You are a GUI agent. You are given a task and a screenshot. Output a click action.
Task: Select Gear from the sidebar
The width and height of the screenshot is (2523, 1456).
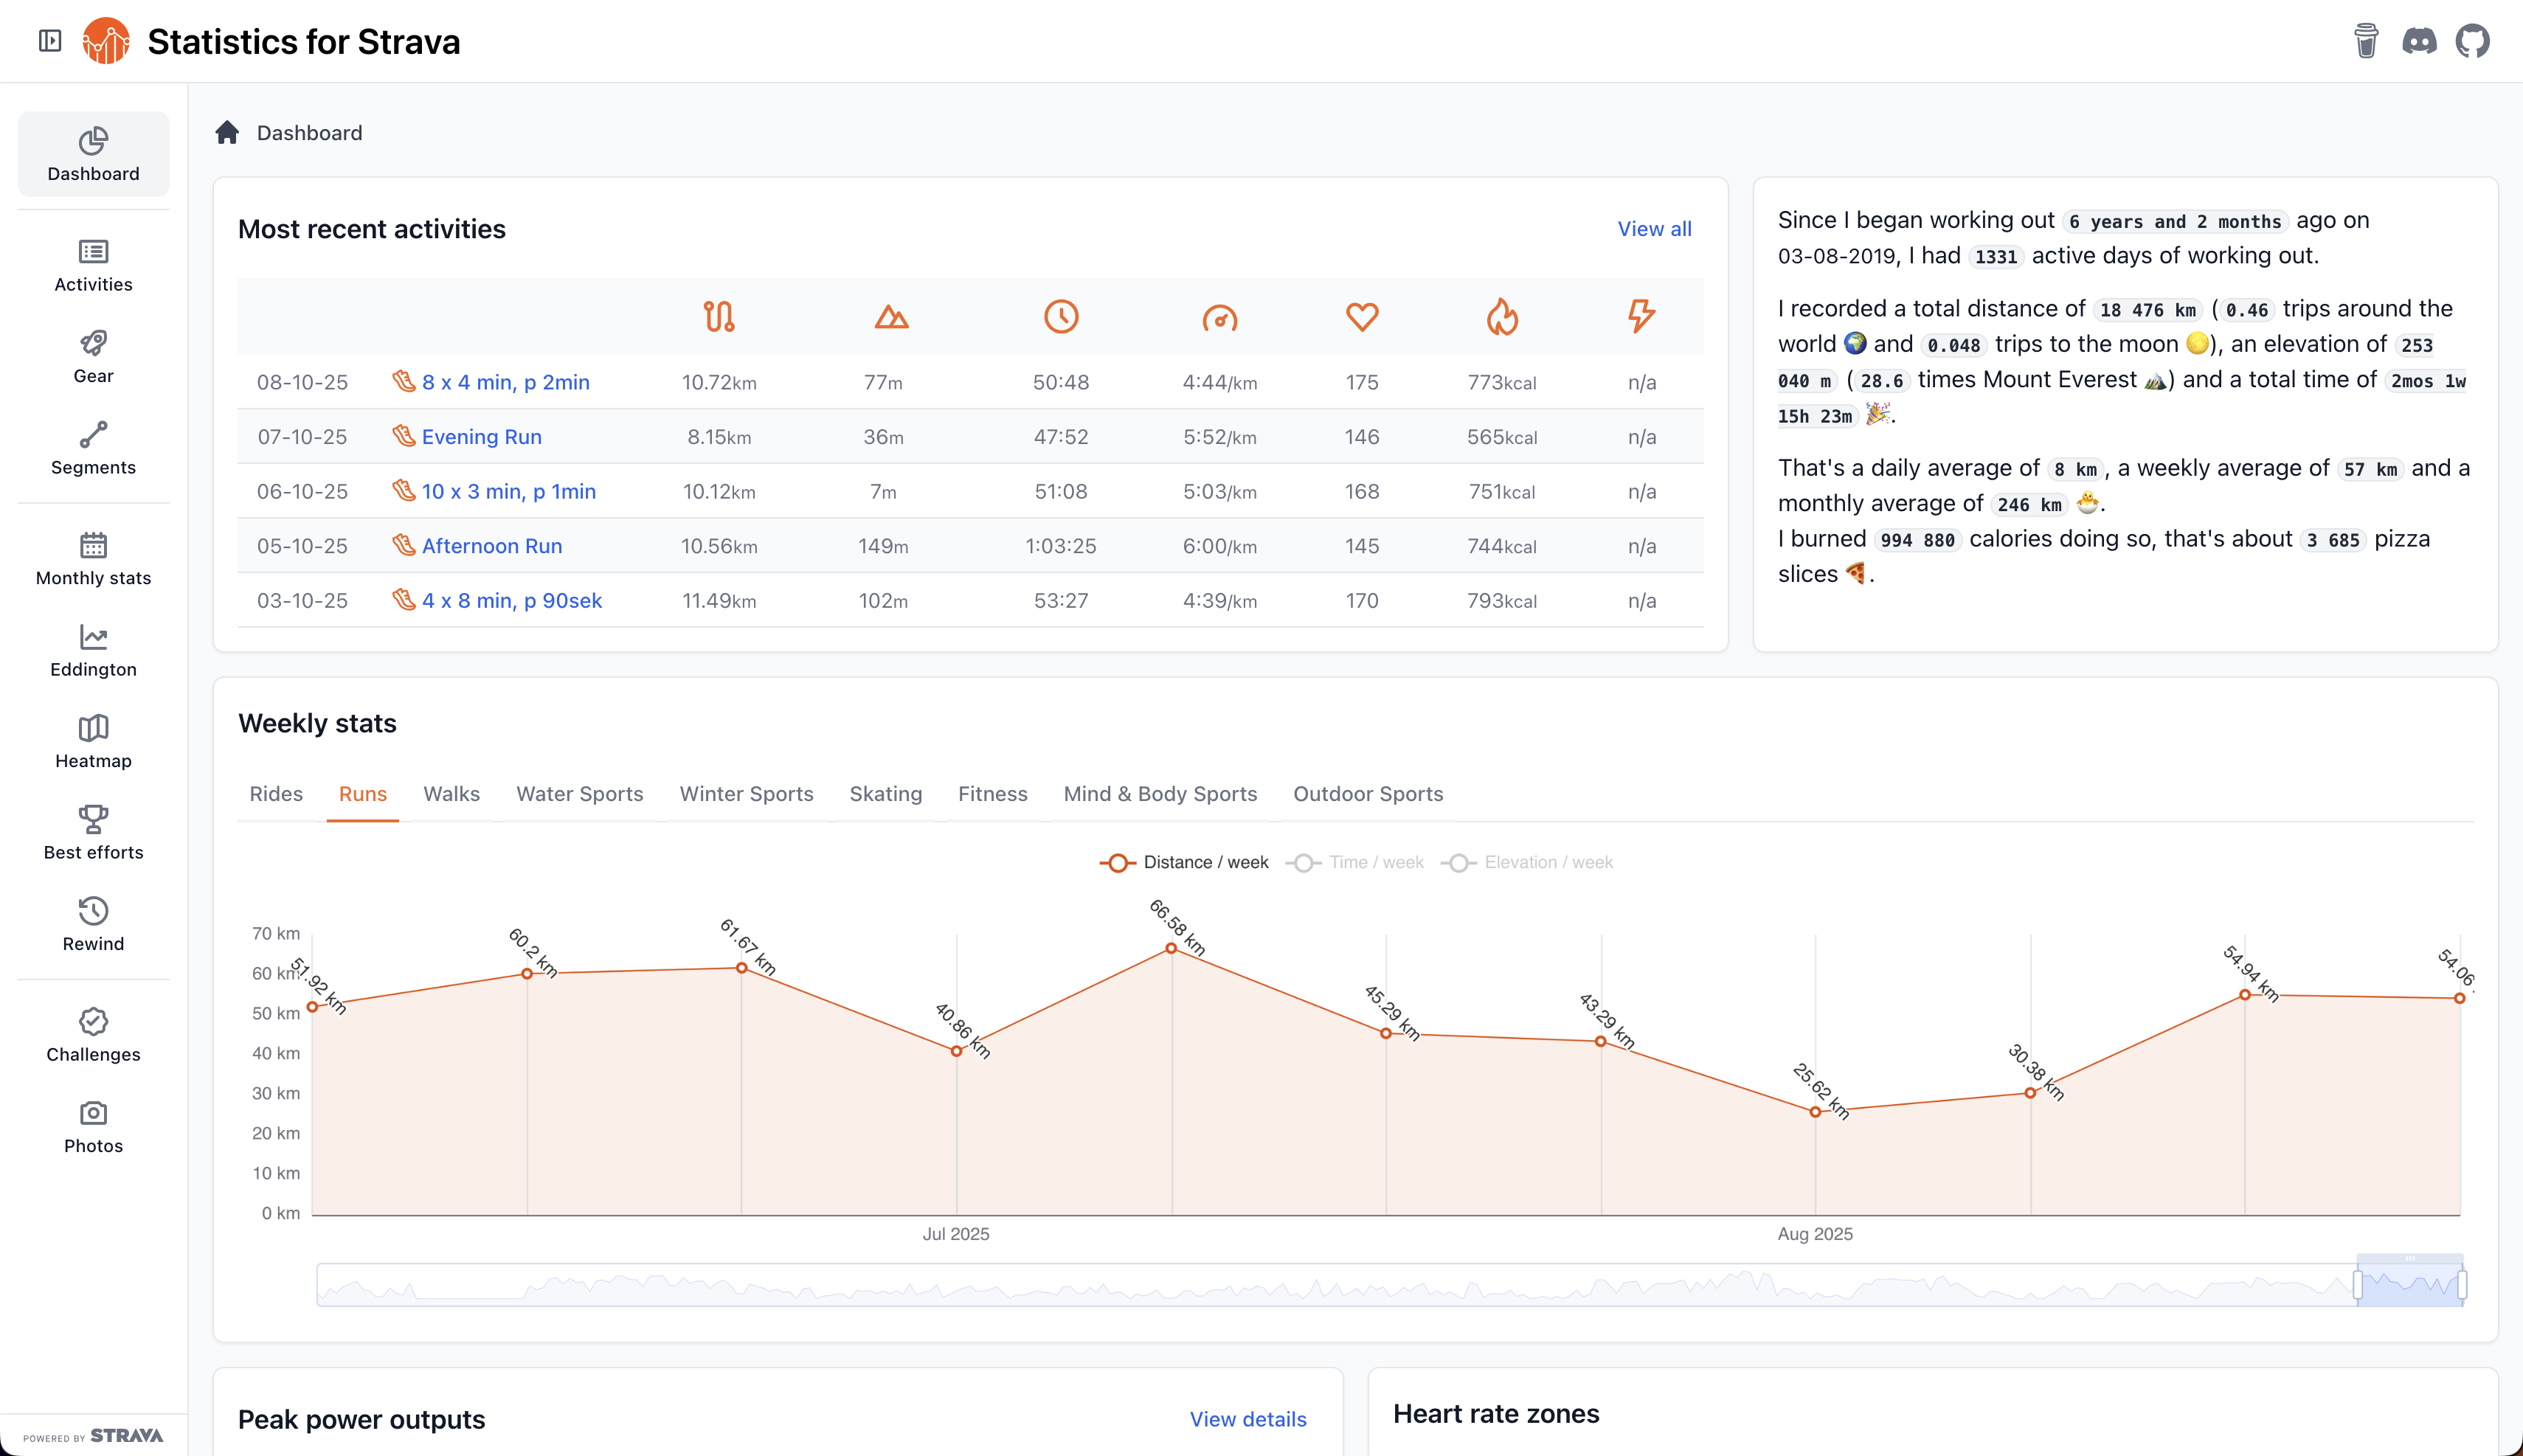click(x=93, y=356)
